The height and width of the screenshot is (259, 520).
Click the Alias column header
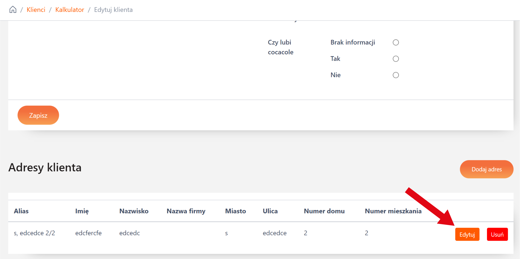21,211
